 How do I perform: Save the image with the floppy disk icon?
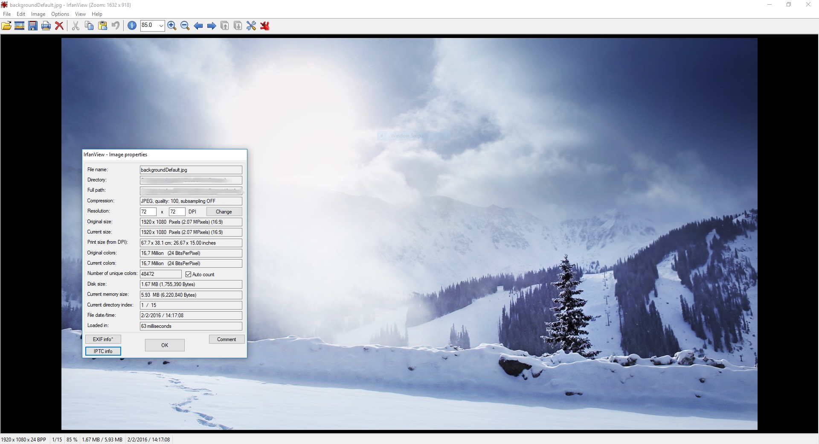(x=32, y=26)
